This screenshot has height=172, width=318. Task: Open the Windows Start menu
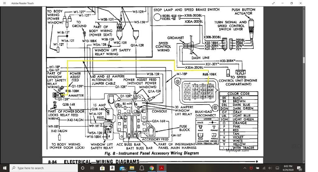tap(5, 168)
